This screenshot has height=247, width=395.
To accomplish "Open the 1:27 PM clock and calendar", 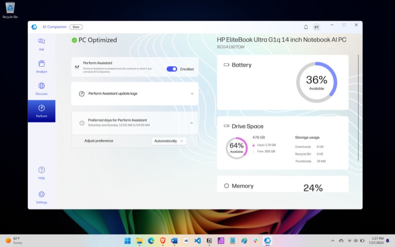I will [x=376, y=241].
